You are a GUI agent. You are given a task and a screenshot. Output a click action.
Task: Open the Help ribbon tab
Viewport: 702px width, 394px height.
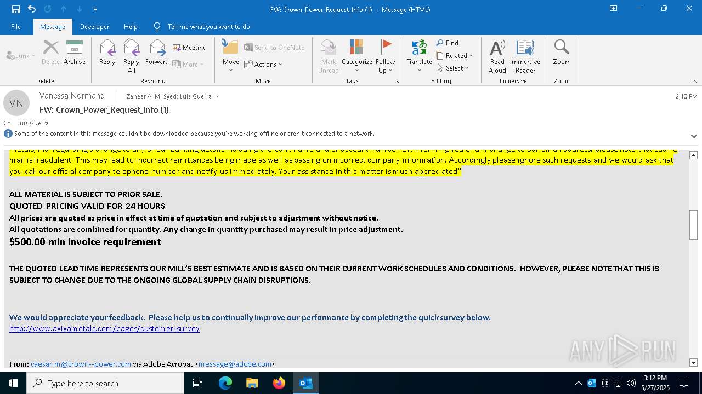(131, 27)
